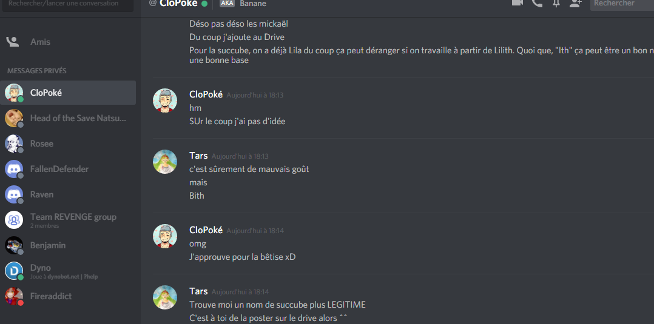Open pinned messages with the pin icon

556,3
